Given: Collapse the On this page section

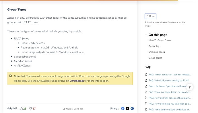Looking at the screenshot, I should click(146, 35).
